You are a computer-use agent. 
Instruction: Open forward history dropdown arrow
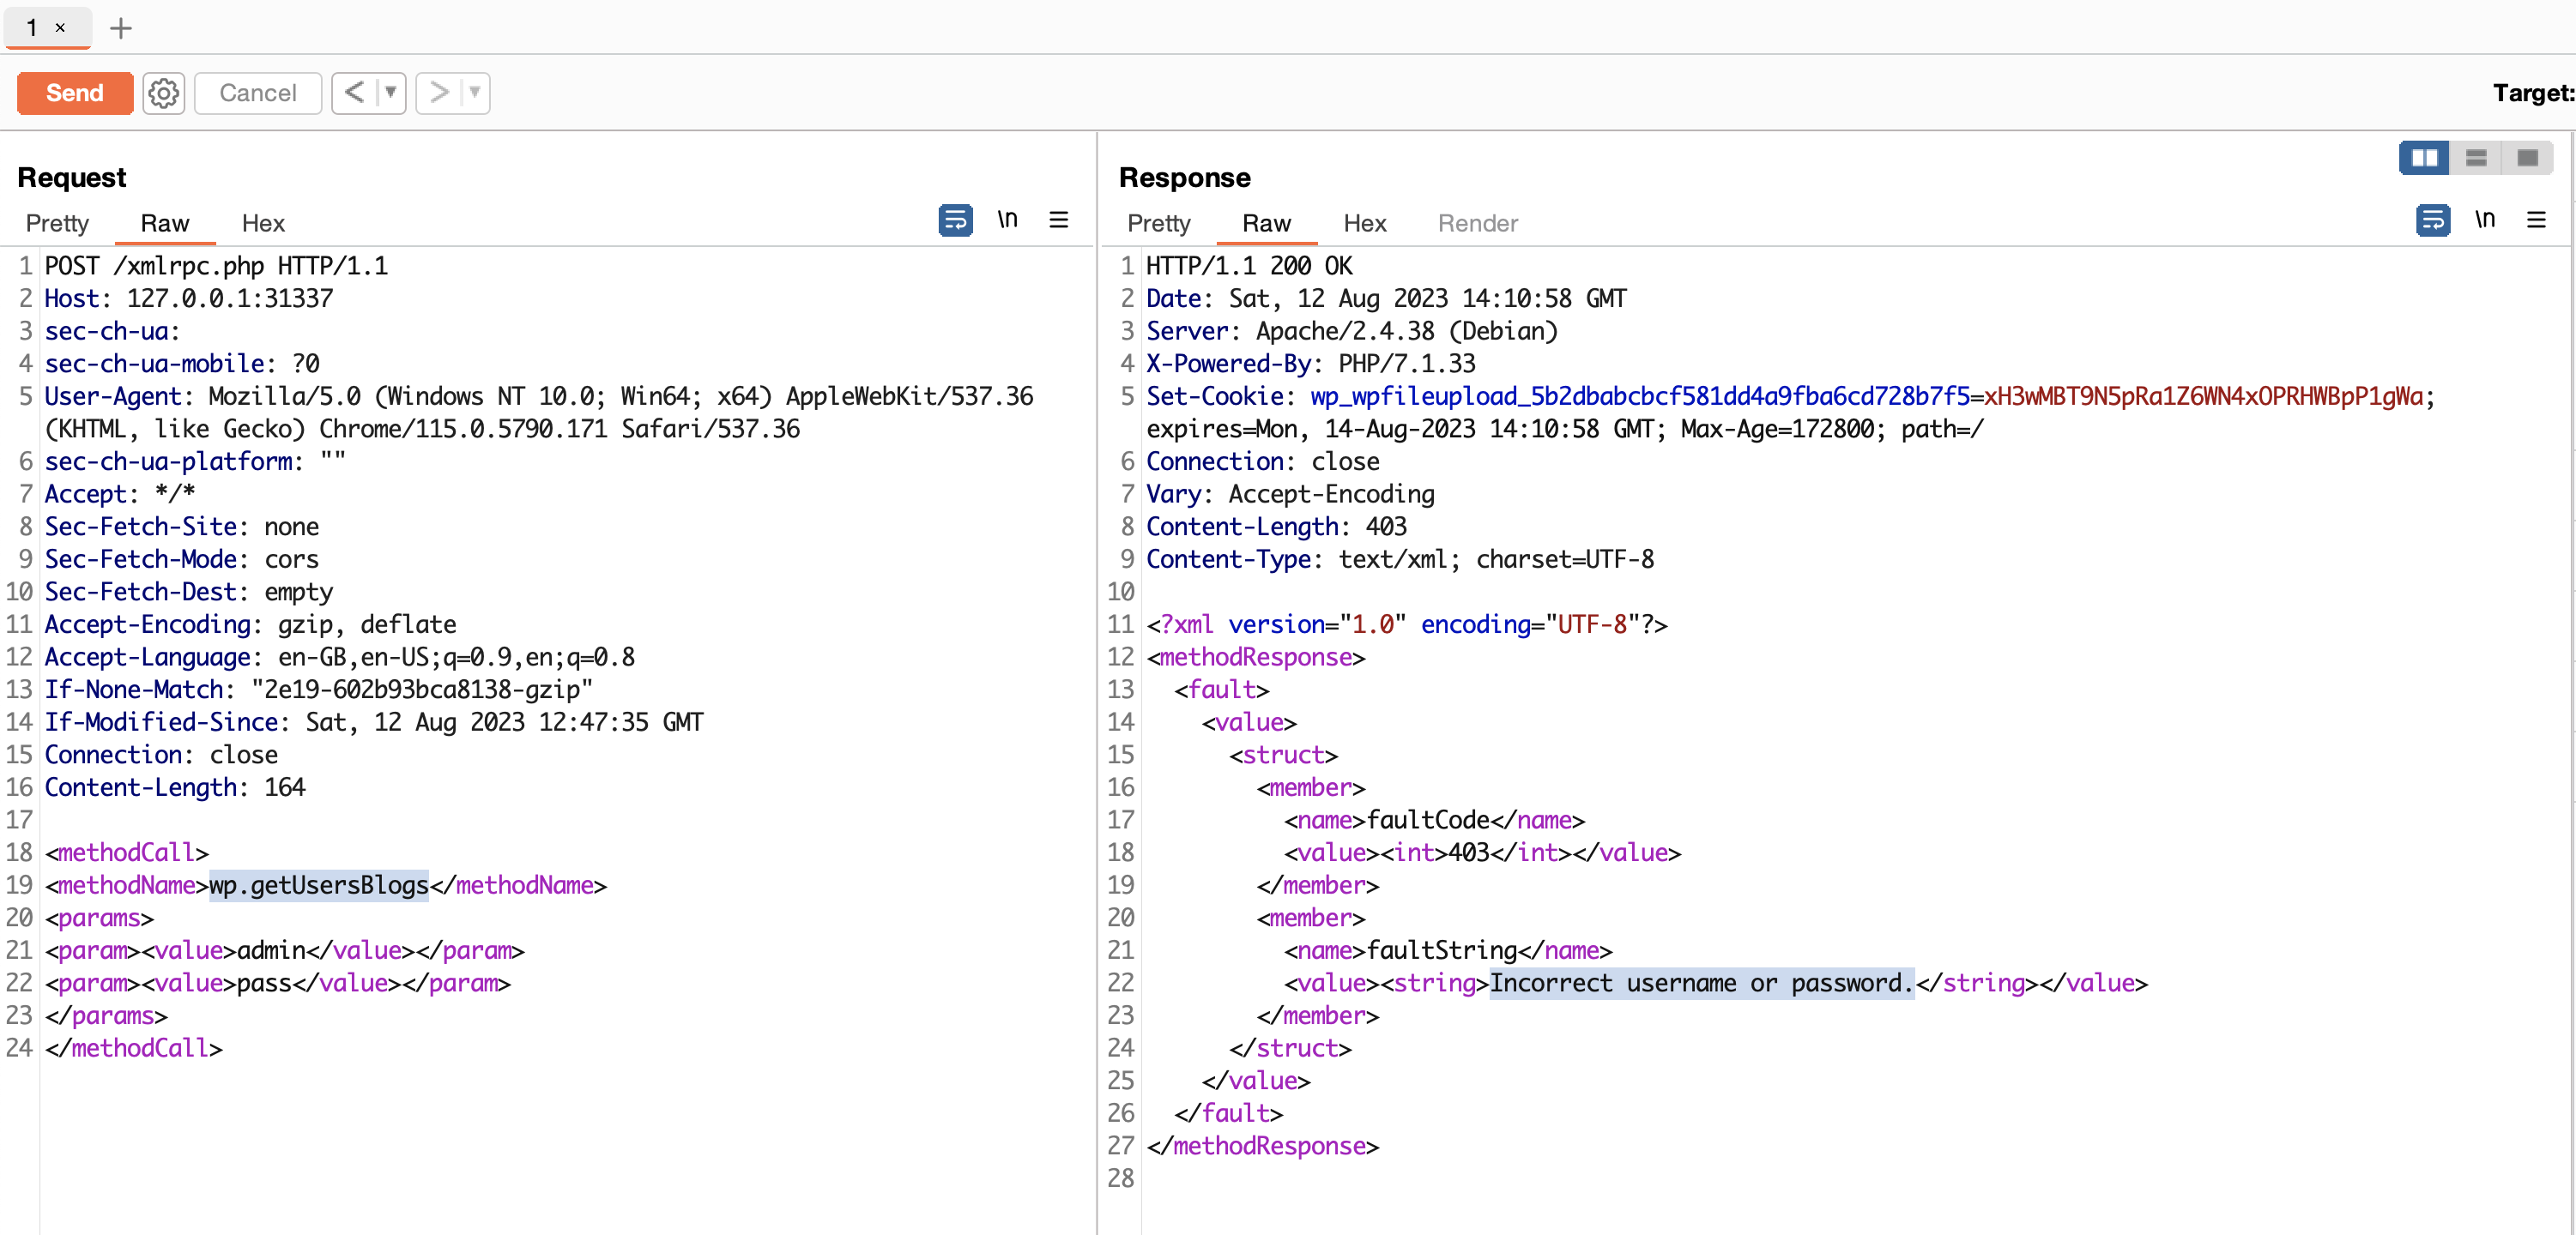pyautogui.click(x=475, y=93)
